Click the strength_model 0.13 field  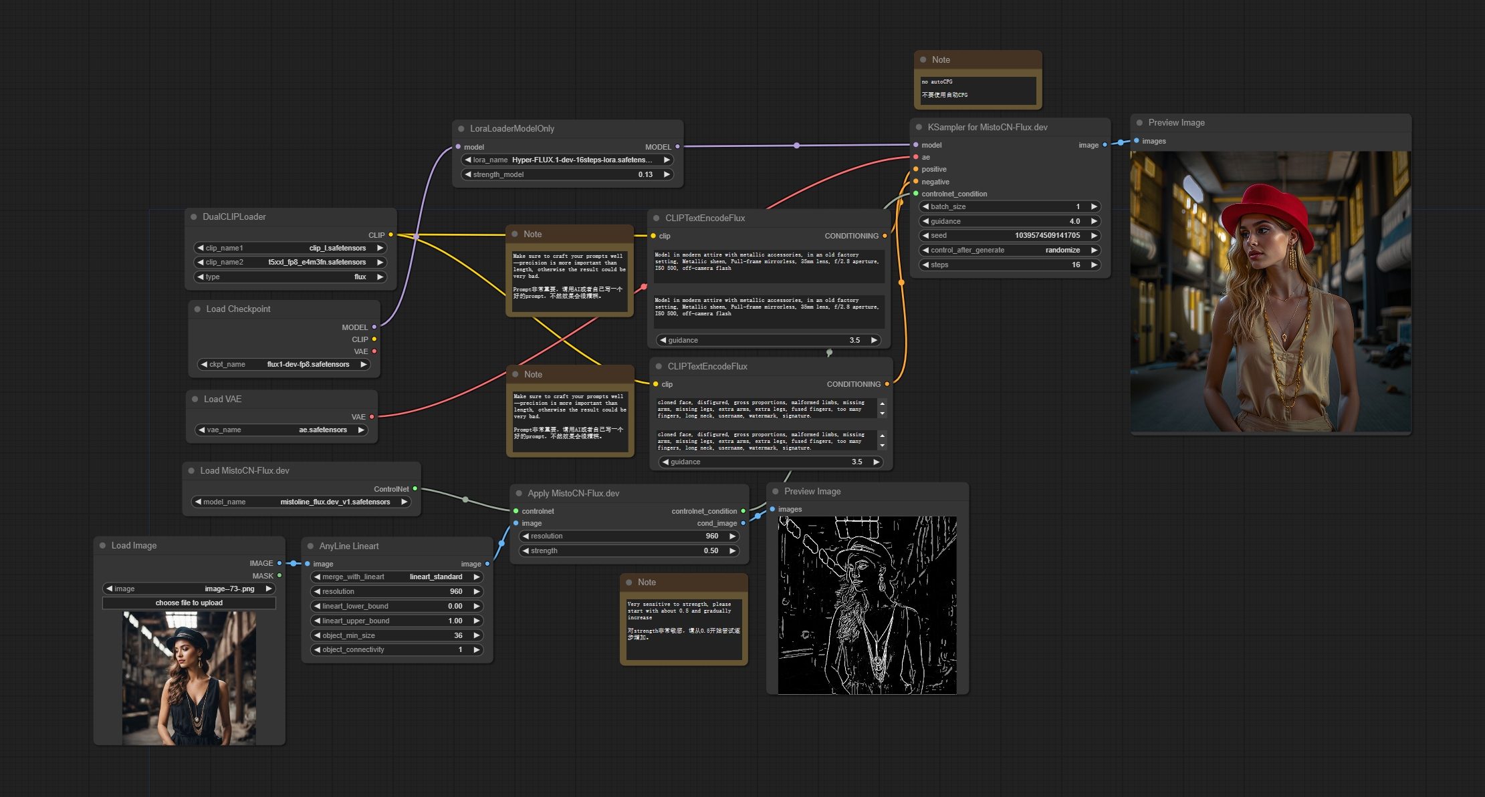[x=567, y=174]
